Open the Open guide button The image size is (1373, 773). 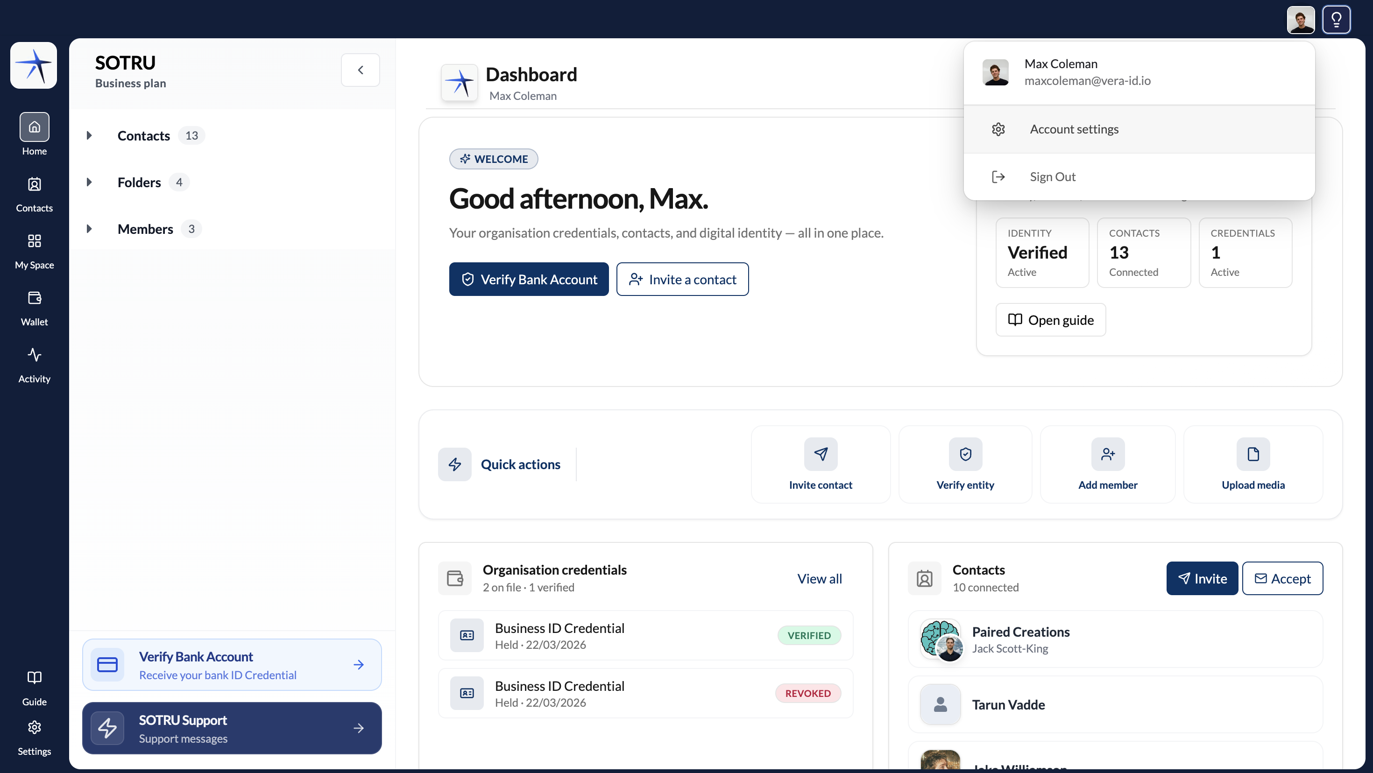click(x=1051, y=320)
